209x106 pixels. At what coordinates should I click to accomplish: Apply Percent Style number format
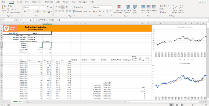(x=100, y=12)
